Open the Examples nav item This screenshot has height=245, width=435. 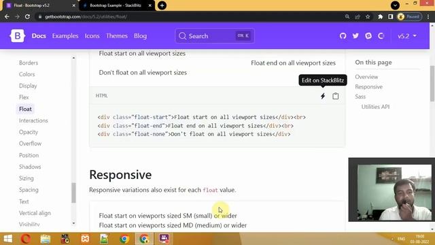(65, 36)
